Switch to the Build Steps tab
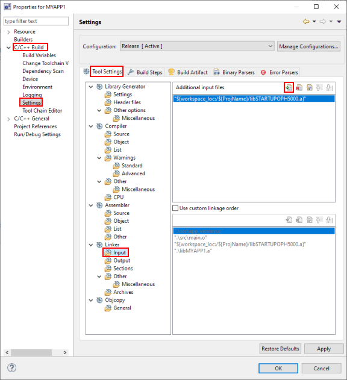 click(x=145, y=72)
